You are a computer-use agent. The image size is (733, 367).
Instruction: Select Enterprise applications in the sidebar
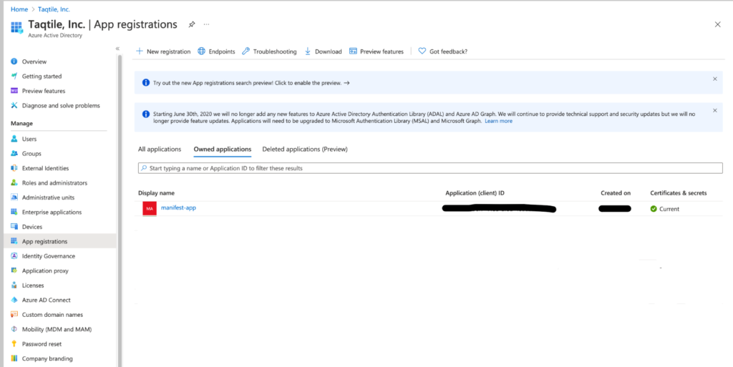pyautogui.click(x=52, y=212)
